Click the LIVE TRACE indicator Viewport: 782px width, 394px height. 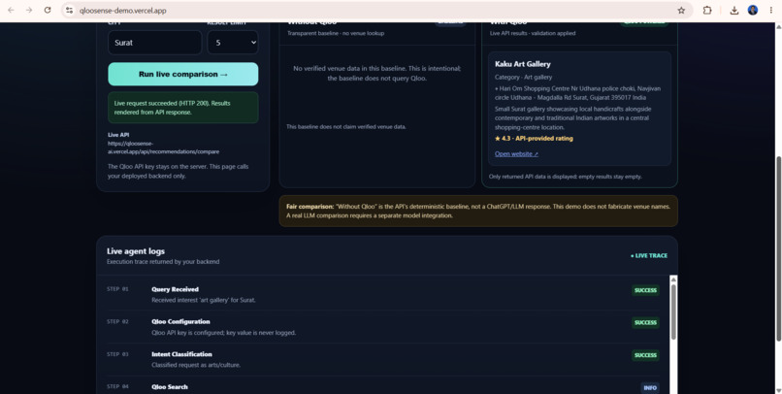(649, 255)
